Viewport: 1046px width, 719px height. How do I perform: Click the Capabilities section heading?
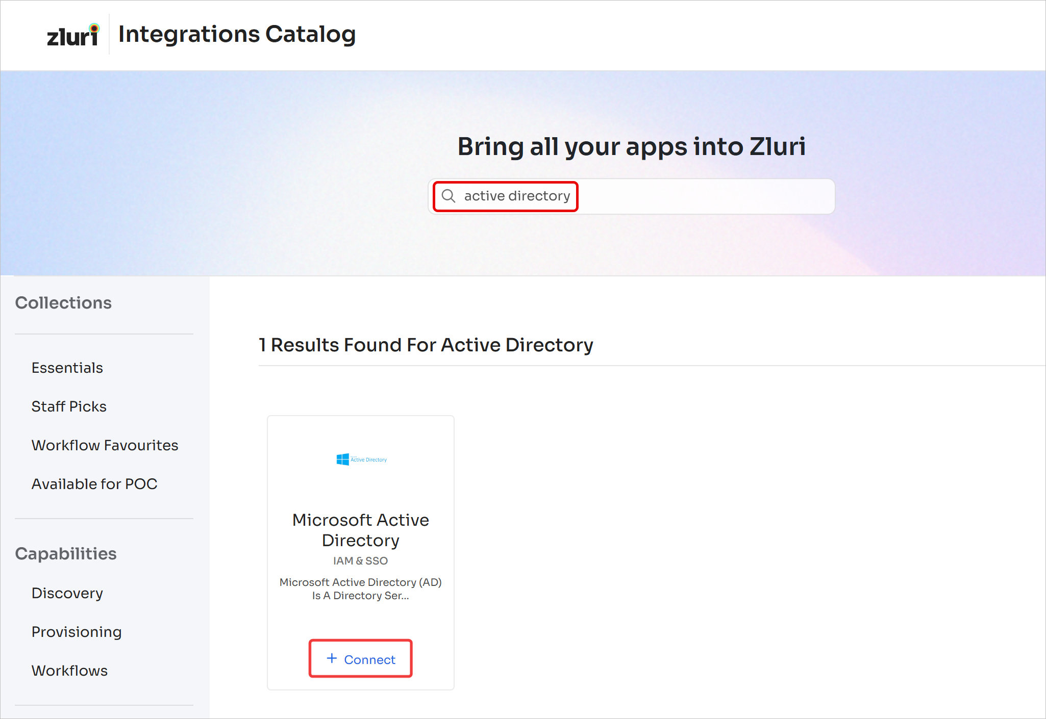tap(66, 554)
